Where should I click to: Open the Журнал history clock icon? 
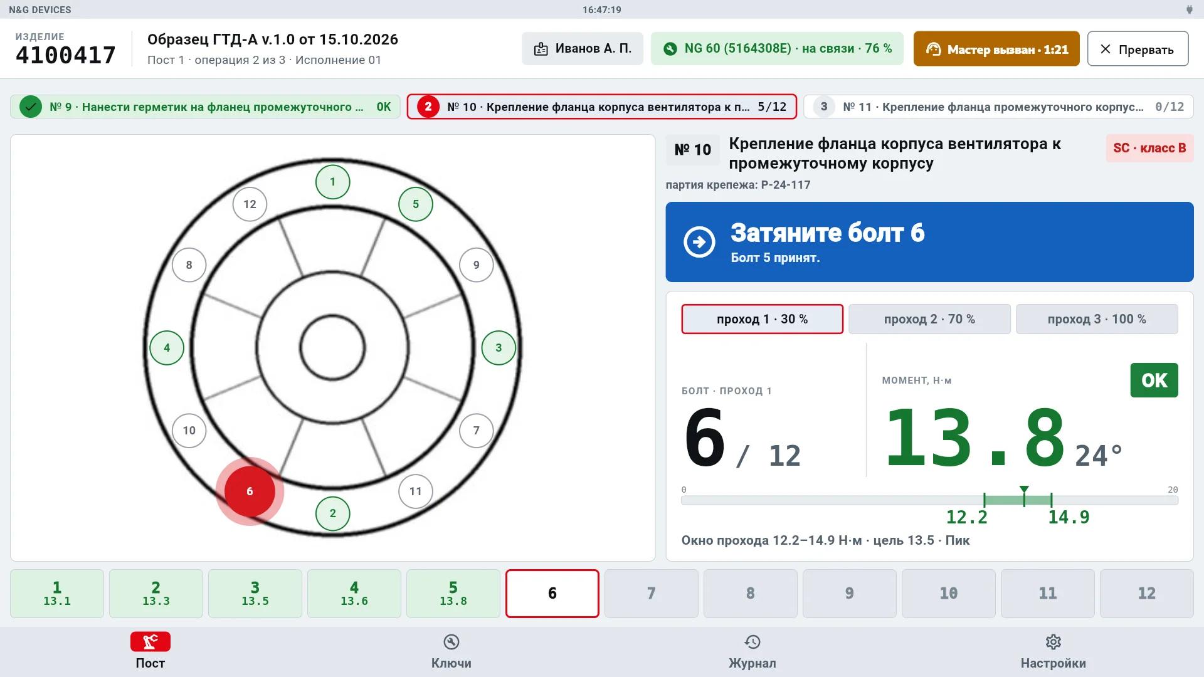click(752, 642)
